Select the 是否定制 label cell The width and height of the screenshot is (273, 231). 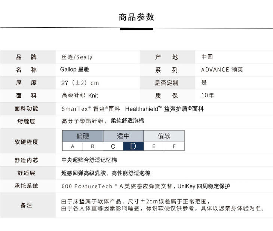167,83
